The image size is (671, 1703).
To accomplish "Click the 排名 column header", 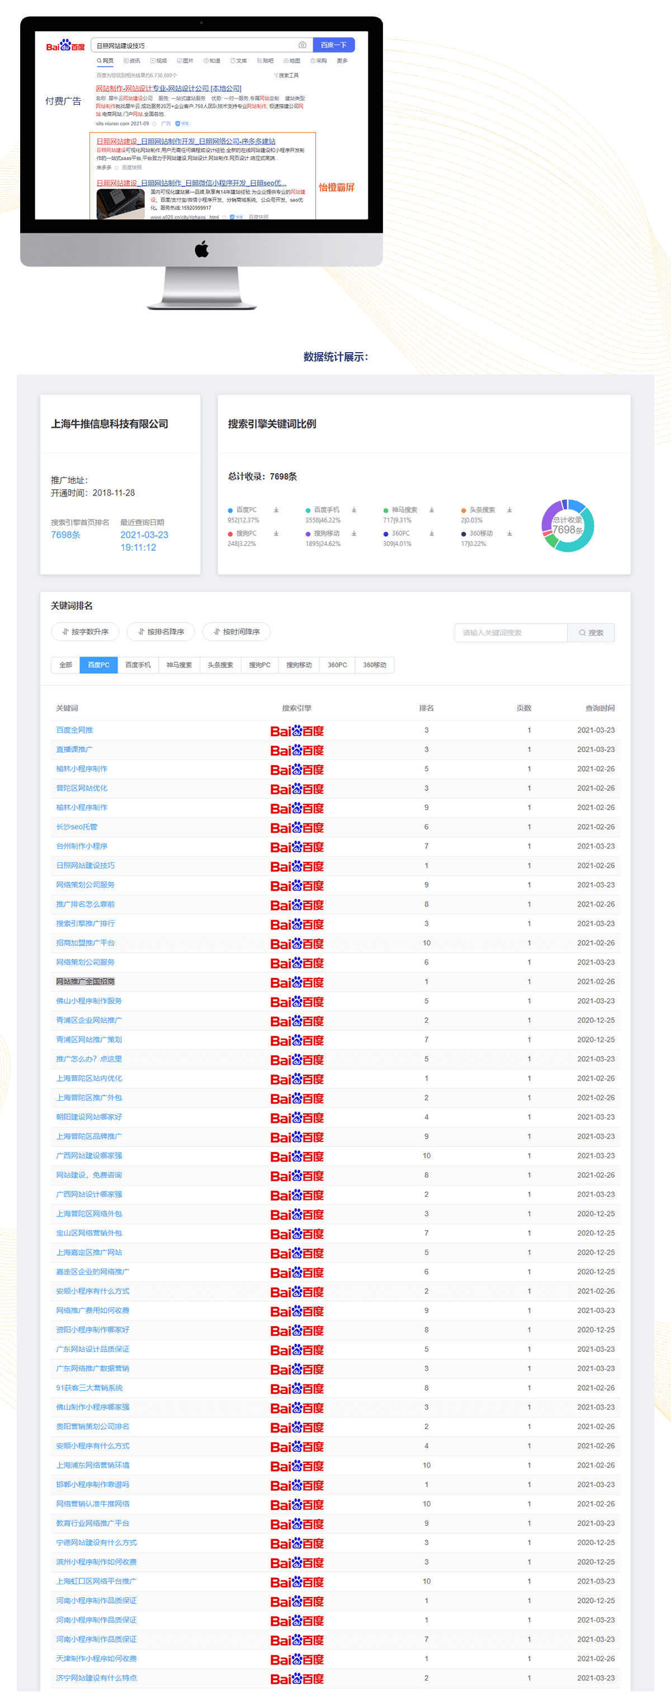I will [427, 708].
